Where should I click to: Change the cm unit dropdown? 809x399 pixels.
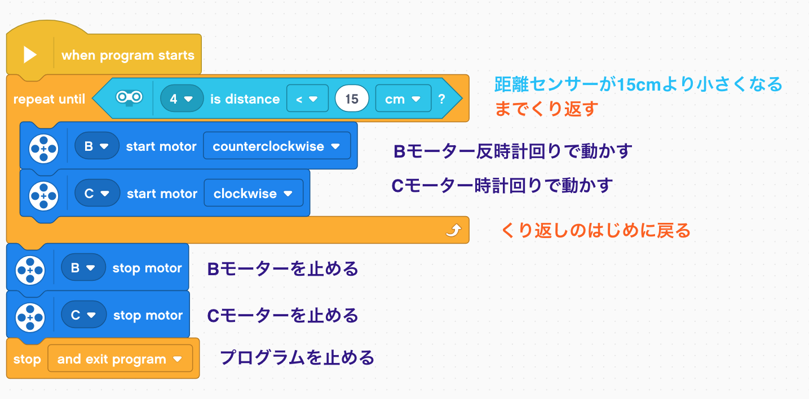(x=403, y=99)
